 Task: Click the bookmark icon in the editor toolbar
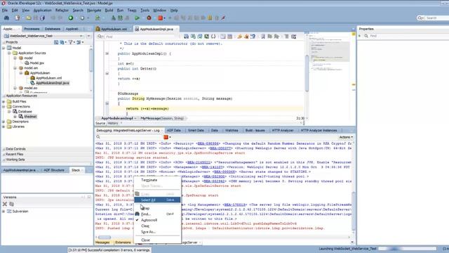point(263,37)
